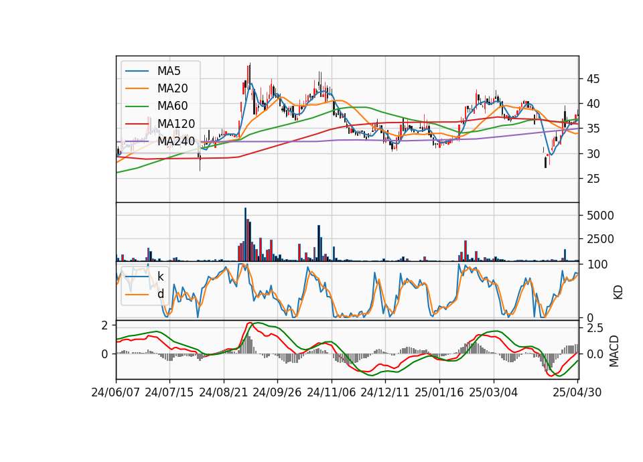This screenshot has height=462, width=643.
Task: Click the 24/06/07 date tick label
Action: coord(116,393)
